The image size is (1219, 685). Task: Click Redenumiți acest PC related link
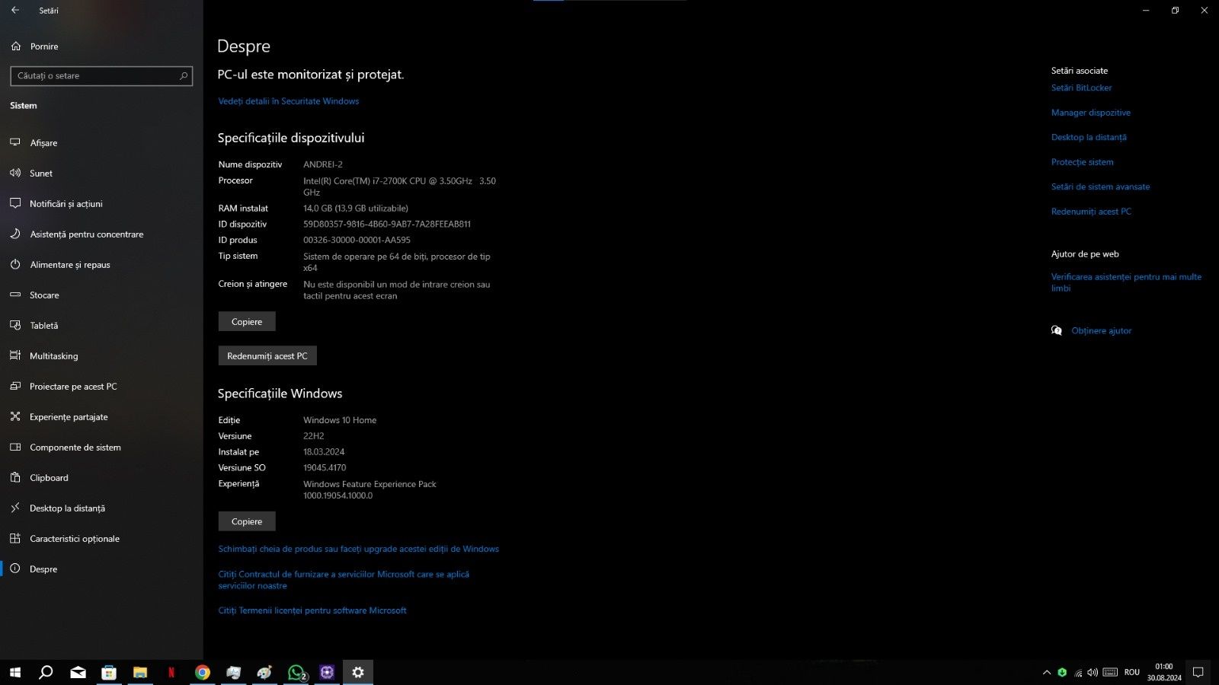point(1091,212)
